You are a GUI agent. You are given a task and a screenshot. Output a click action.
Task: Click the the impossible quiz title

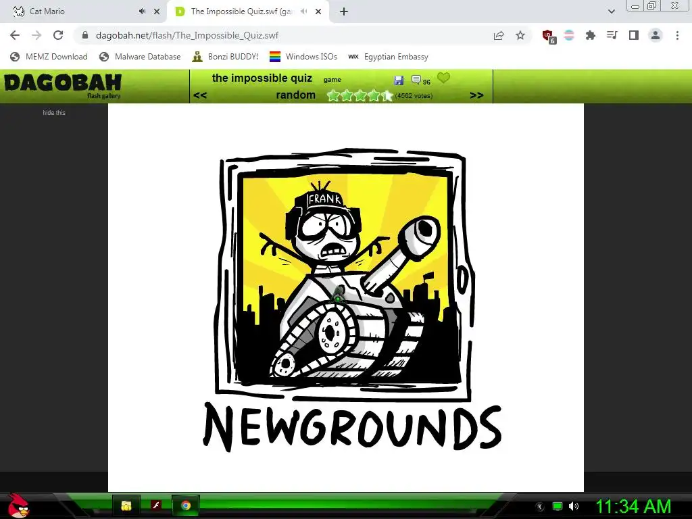262,78
